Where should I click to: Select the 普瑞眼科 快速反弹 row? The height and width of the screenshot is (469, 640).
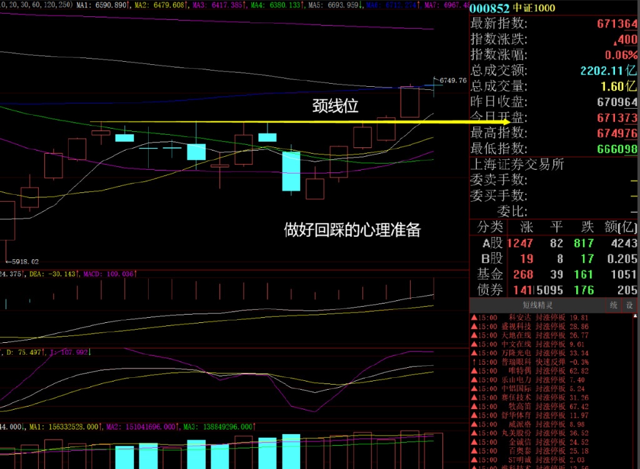(x=530, y=362)
